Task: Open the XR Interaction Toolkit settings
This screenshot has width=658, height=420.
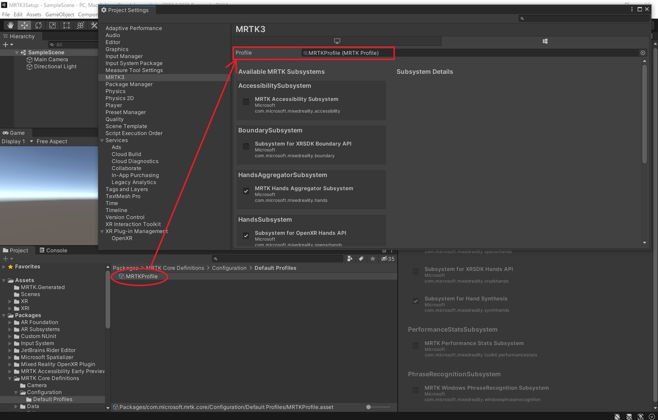Action: (x=133, y=224)
